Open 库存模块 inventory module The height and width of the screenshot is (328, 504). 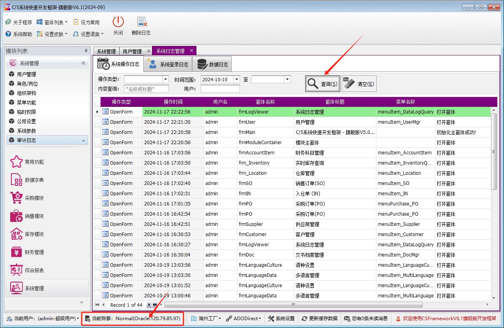[x=16, y=234]
